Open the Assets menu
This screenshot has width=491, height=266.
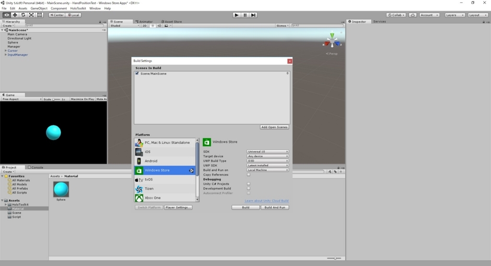[x=23, y=9]
